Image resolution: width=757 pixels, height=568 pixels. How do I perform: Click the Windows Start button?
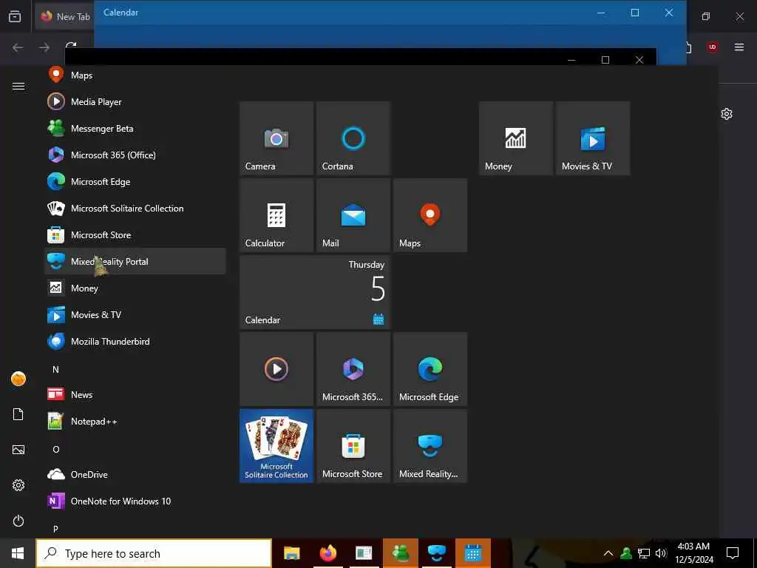pos(18,553)
